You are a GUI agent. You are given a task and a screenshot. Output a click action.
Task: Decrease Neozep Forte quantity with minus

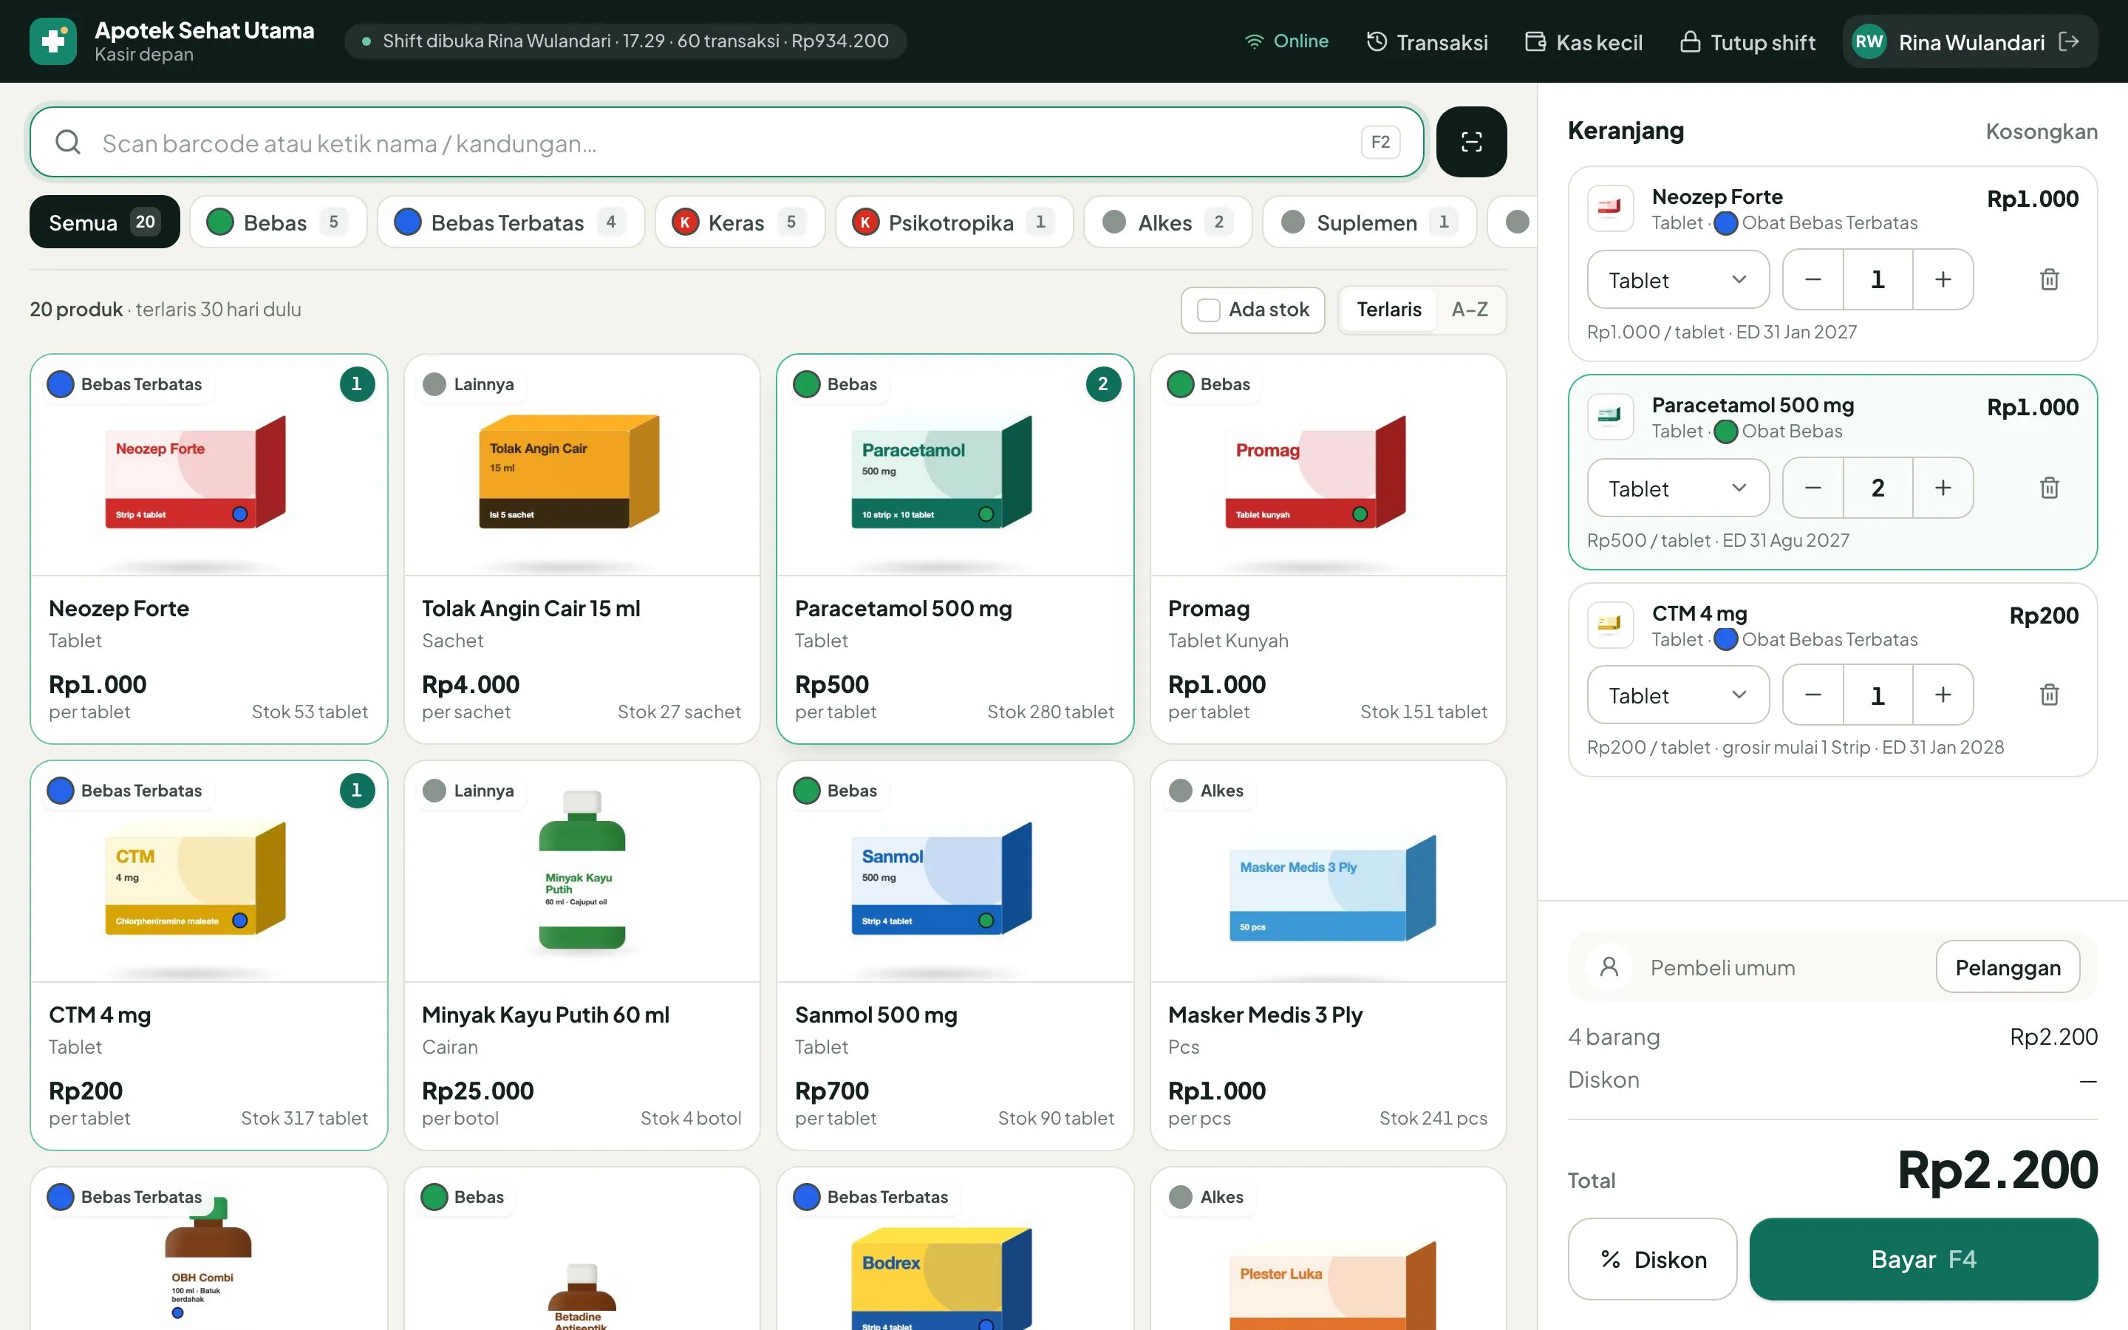tap(1813, 280)
